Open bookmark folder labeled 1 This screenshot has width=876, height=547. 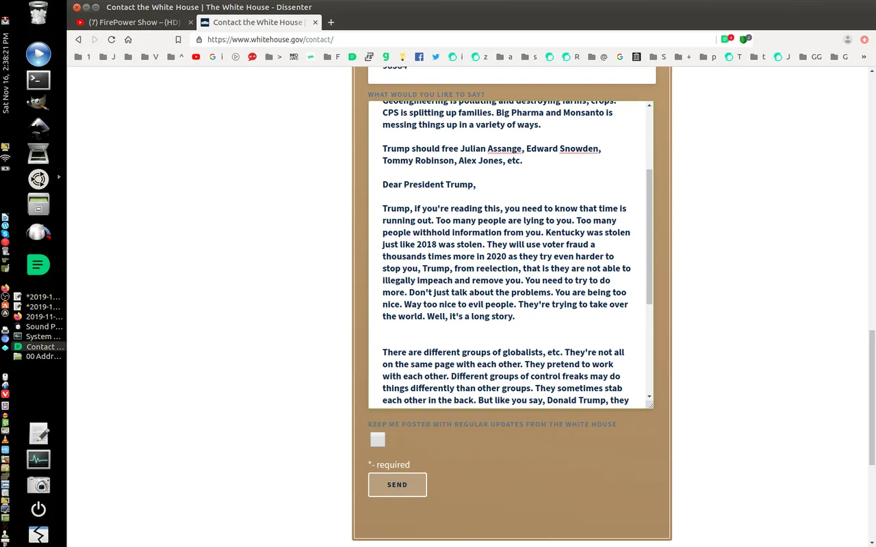pos(83,57)
